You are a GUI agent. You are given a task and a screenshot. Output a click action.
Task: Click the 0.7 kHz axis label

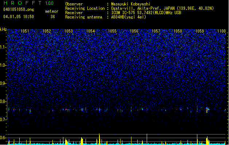3,120
